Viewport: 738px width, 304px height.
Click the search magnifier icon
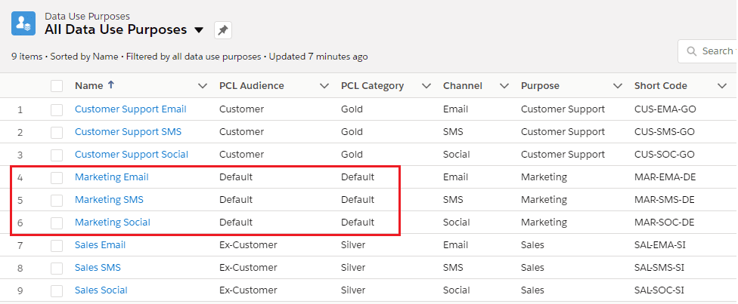pyautogui.click(x=691, y=51)
